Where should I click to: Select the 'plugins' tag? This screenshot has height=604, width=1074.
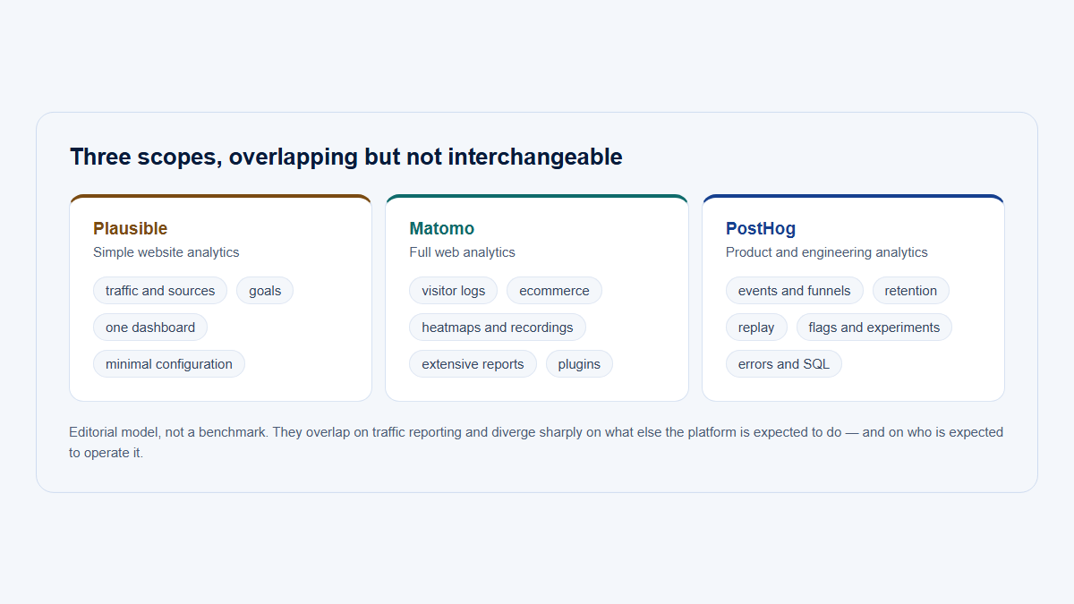579,364
